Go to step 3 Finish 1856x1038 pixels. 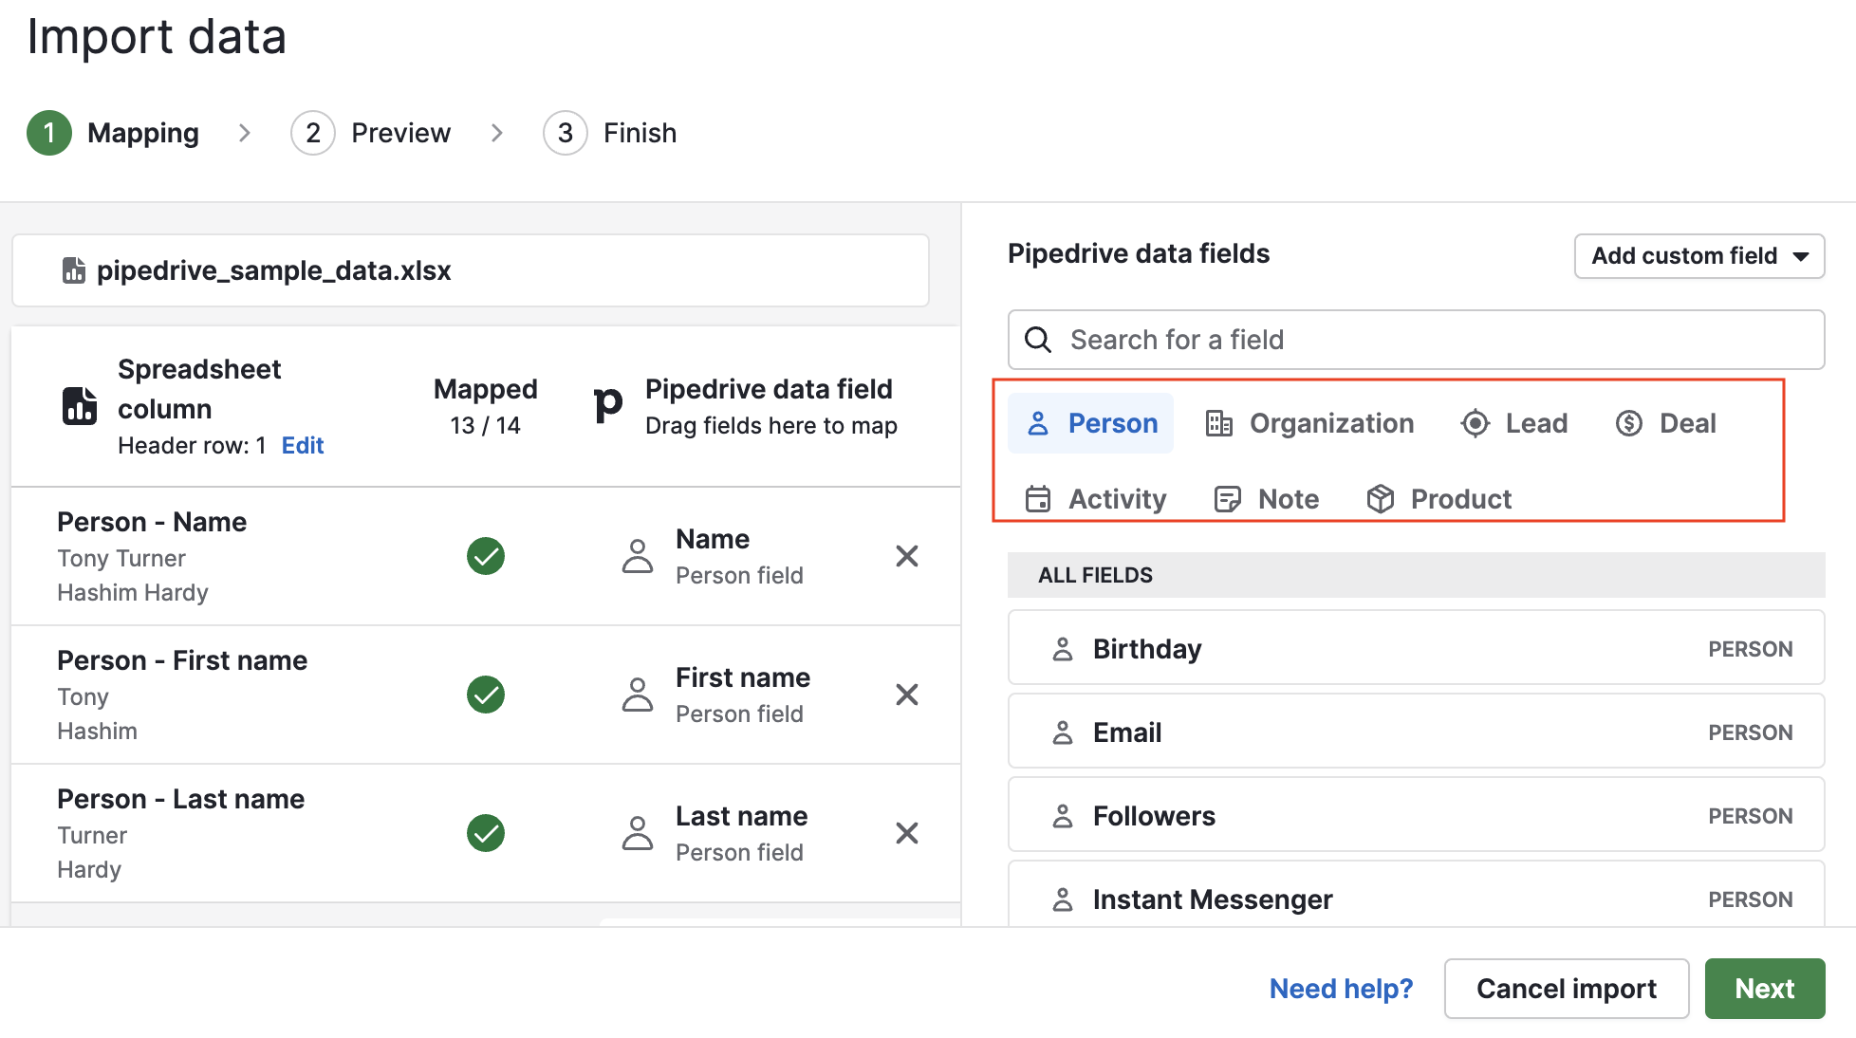click(610, 133)
